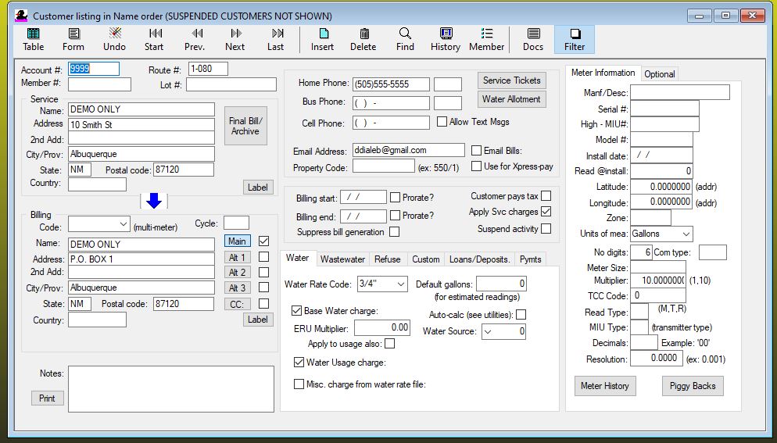Toggle Base Water charge checkbox
The height and width of the screenshot is (443, 777).
click(297, 310)
